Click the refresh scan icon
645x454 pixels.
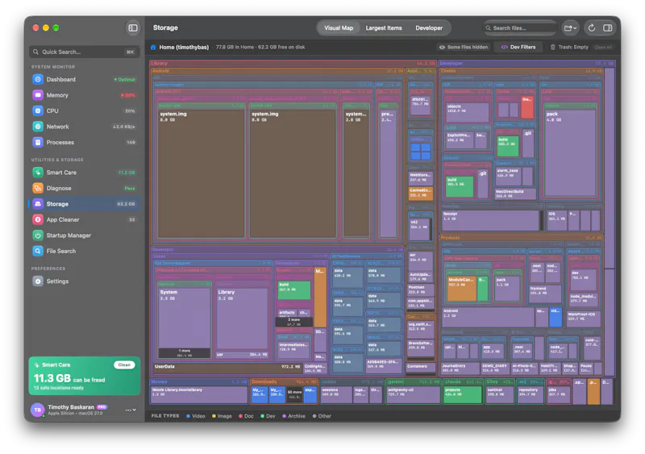[x=592, y=28]
